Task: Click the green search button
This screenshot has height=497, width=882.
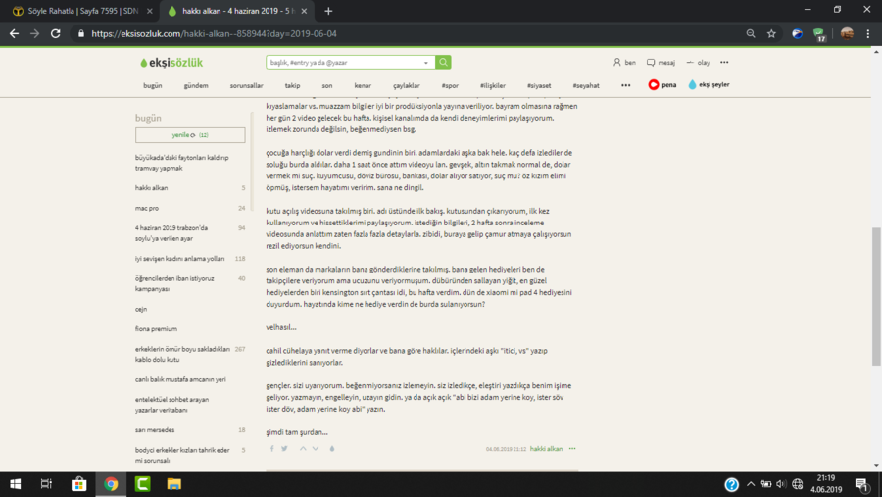Action: (443, 62)
